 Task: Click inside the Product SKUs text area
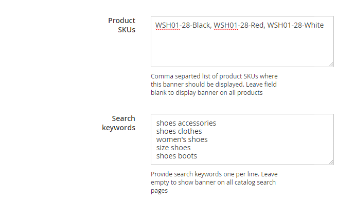[x=242, y=42]
